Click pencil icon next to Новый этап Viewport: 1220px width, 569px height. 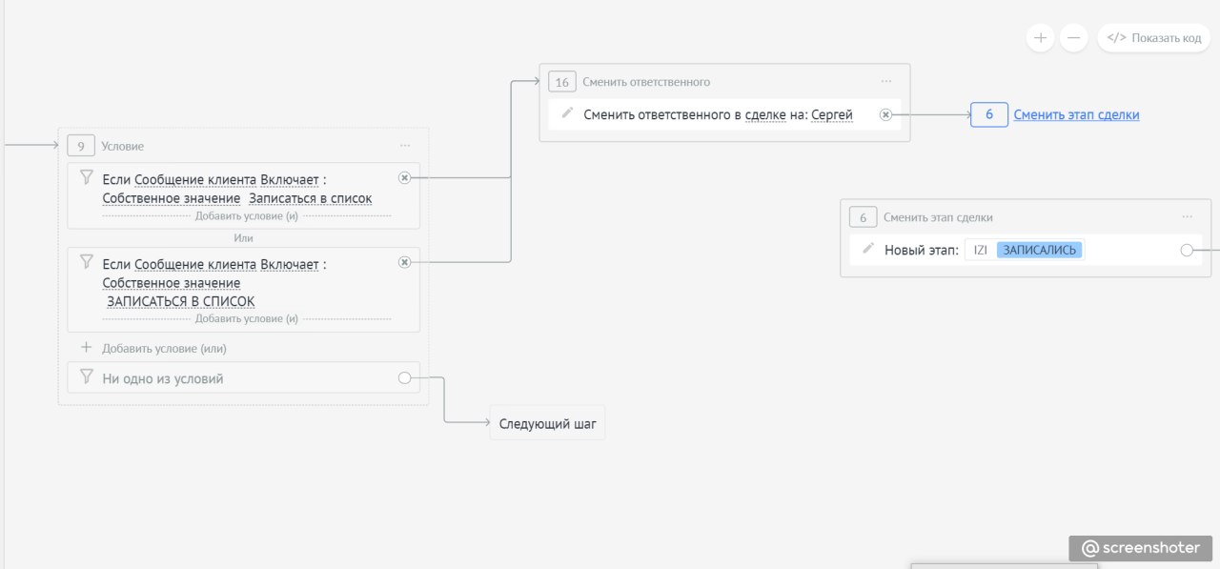coord(868,249)
